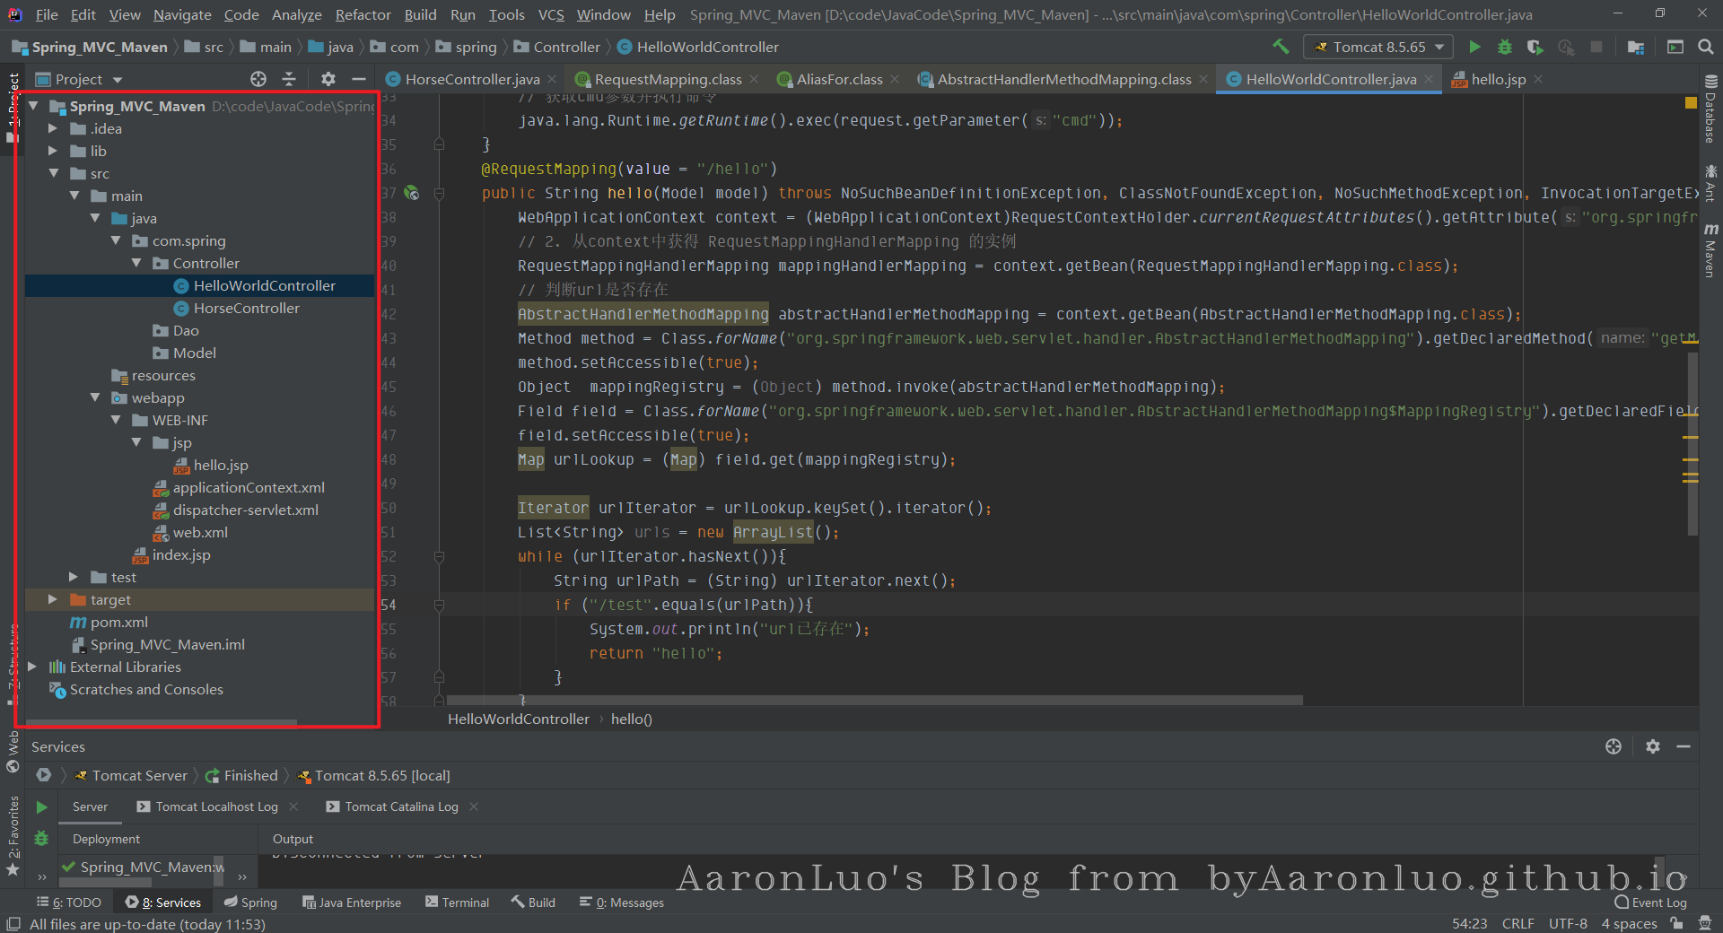Open the Java Enterprise tool window
Viewport: 1723px width, 933px height.
[352, 902]
